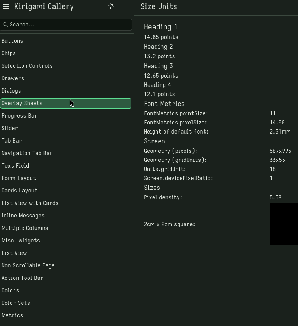Open the Slider example page
298x326 pixels.
(10, 128)
